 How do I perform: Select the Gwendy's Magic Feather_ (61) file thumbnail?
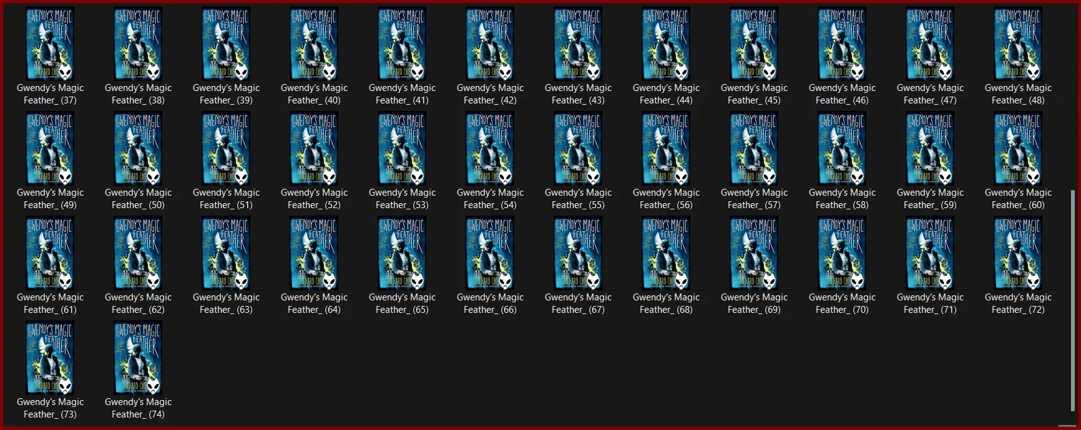(50, 253)
